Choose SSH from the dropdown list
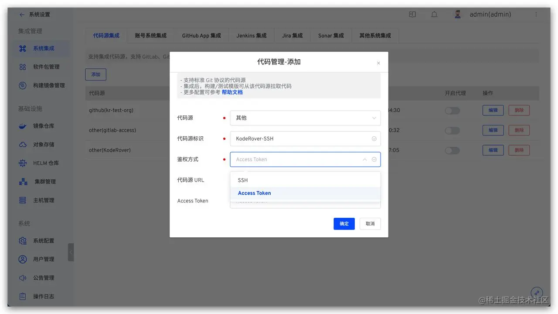 click(305, 180)
